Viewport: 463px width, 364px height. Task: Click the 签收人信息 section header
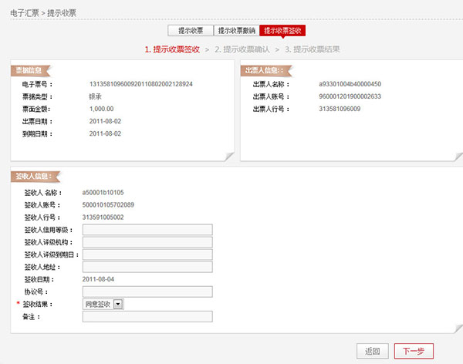(x=34, y=177)
